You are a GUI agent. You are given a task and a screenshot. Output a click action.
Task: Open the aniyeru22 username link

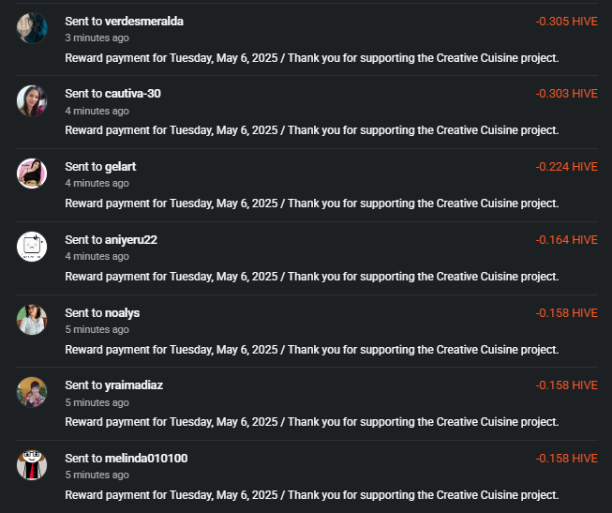[x=131, y=239]
